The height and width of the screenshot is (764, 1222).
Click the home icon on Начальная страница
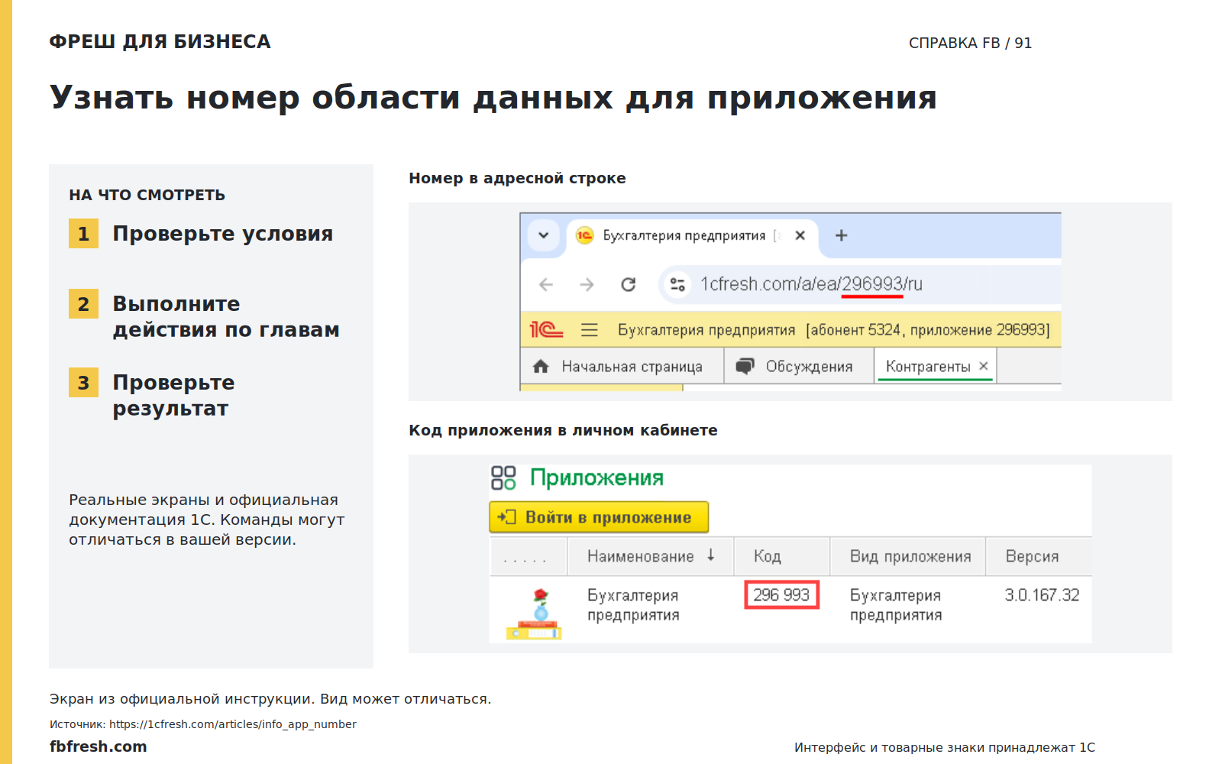point(541,367)
